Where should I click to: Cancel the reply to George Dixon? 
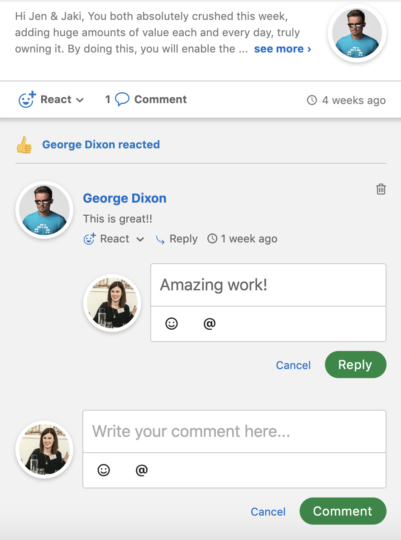(x=293, y=365)
